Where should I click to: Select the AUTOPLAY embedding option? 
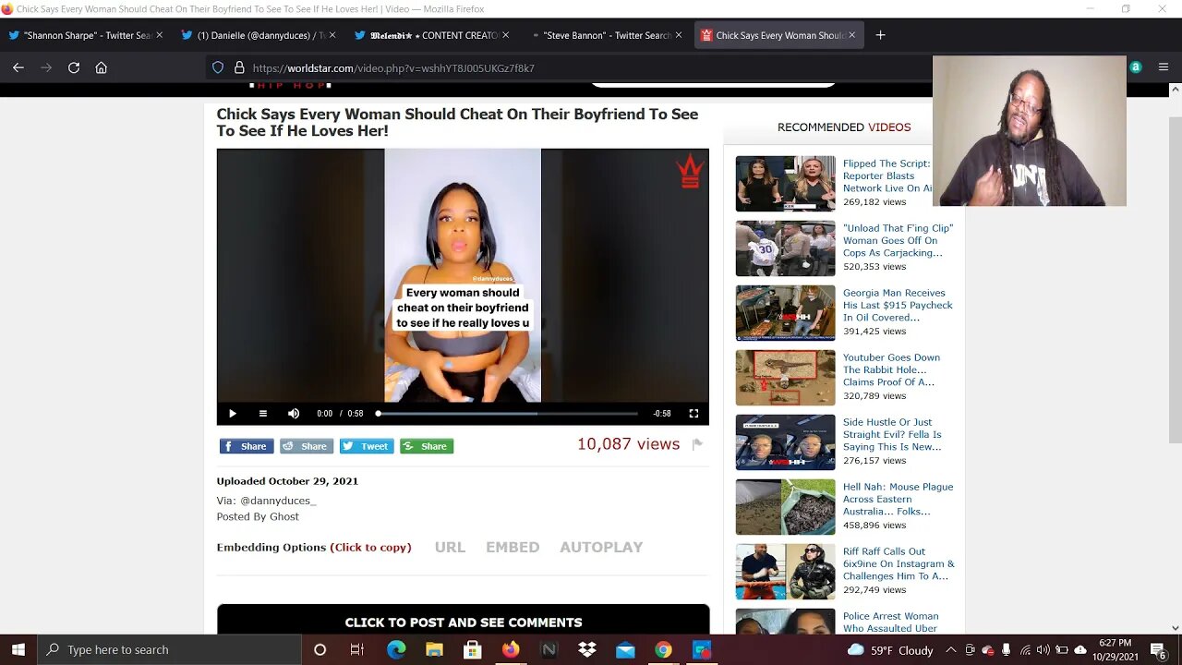point(601,547)
